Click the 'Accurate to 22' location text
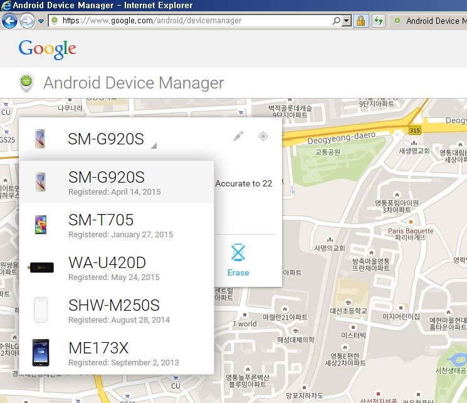Viewport: 467px width, 403px height. (244, 183)
